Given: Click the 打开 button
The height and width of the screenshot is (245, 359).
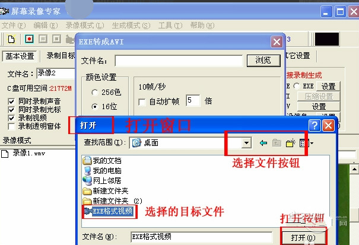Looking at the screenshot, I should click(x=303, y=238).
